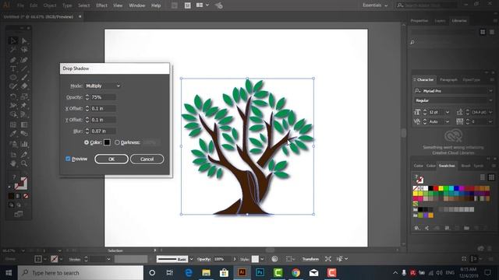Switch to the Paragraph tab

(x=449, y=79)
